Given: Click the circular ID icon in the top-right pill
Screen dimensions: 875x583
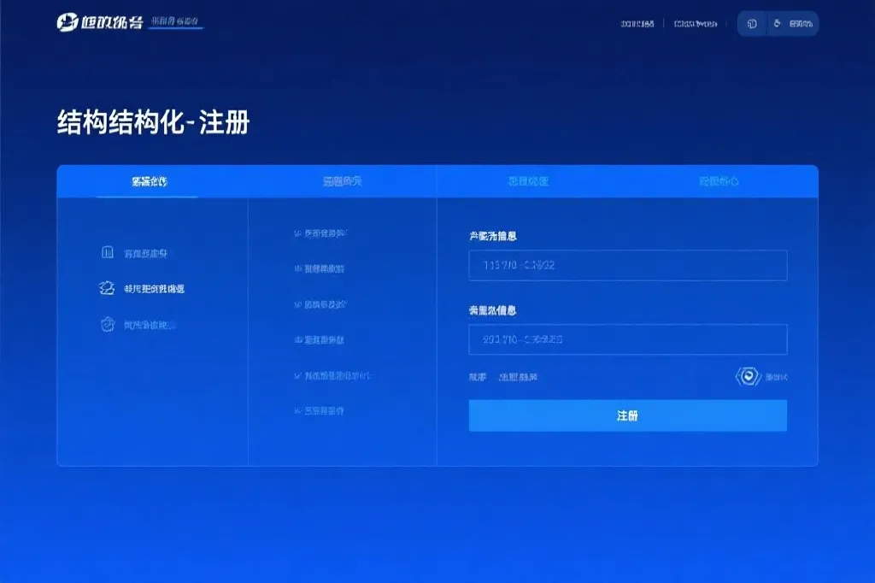Looking at the screenshot, I should click(750, 23).
